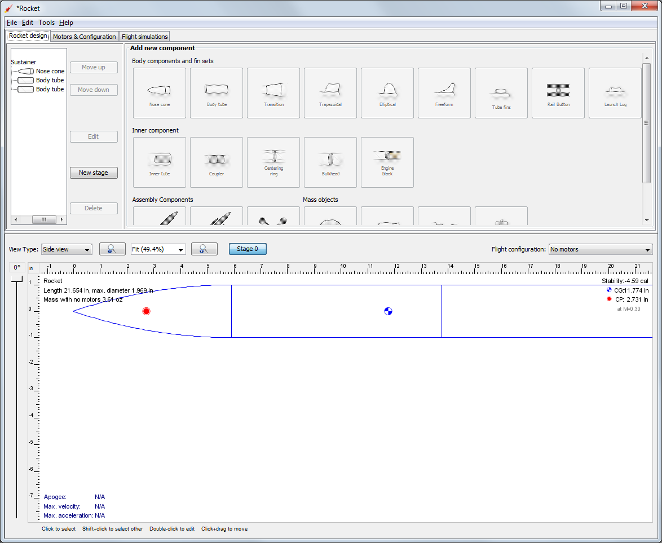662x543 pixels.
Task: Open the Flight configuration dropdown
Action: 600,249
